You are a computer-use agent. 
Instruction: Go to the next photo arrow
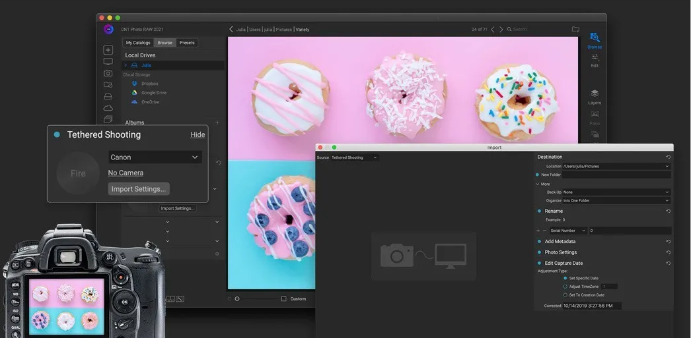501,30
